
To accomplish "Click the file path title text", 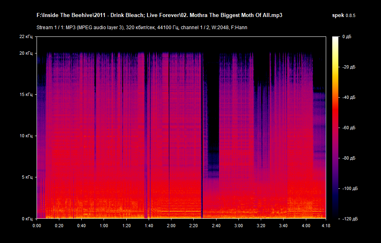I will pyautogui.click(x=159, y=15).
